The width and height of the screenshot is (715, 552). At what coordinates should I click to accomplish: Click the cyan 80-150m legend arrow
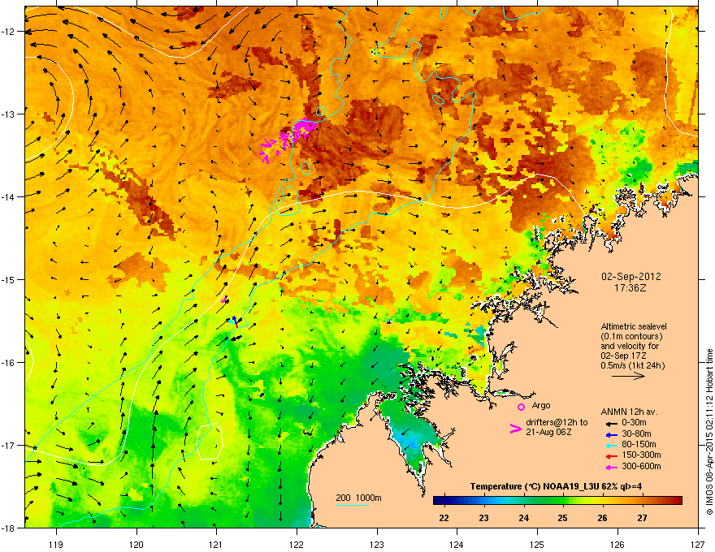611,445
